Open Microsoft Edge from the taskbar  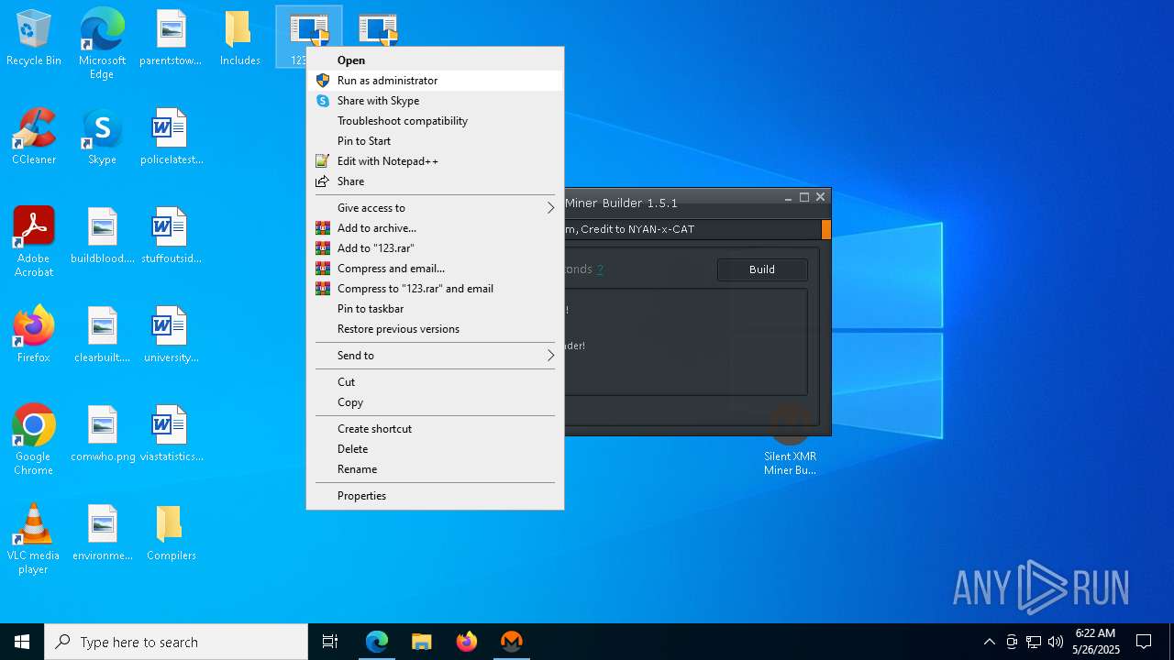tap(377, 642)
